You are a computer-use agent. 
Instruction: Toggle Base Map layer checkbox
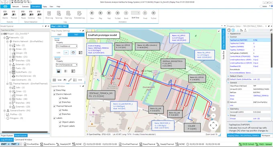point(54,90)
